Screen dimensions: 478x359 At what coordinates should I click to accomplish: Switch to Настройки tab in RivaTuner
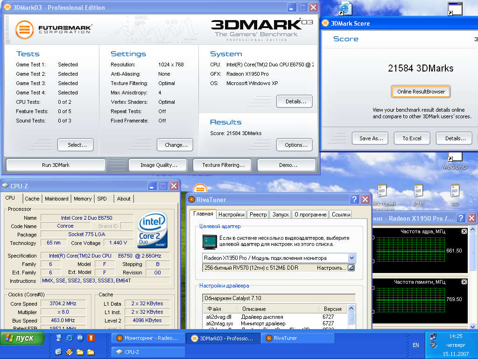232,215
